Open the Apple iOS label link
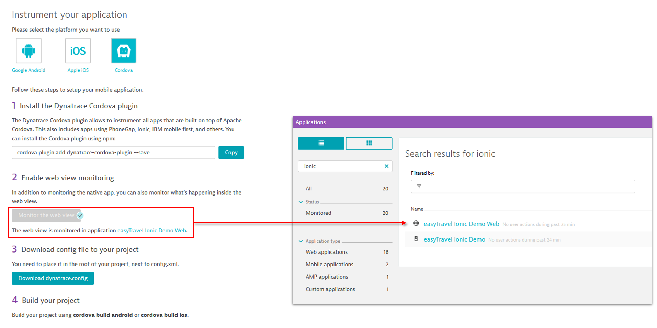Image resolution: width=657 pixels, height=328 pixels. [x=78, y=70]
